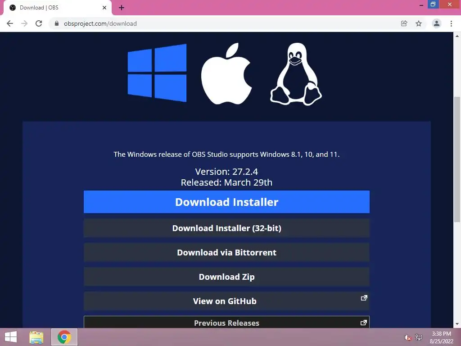
Task: Click the browser forward arrow
Action: 24,23
